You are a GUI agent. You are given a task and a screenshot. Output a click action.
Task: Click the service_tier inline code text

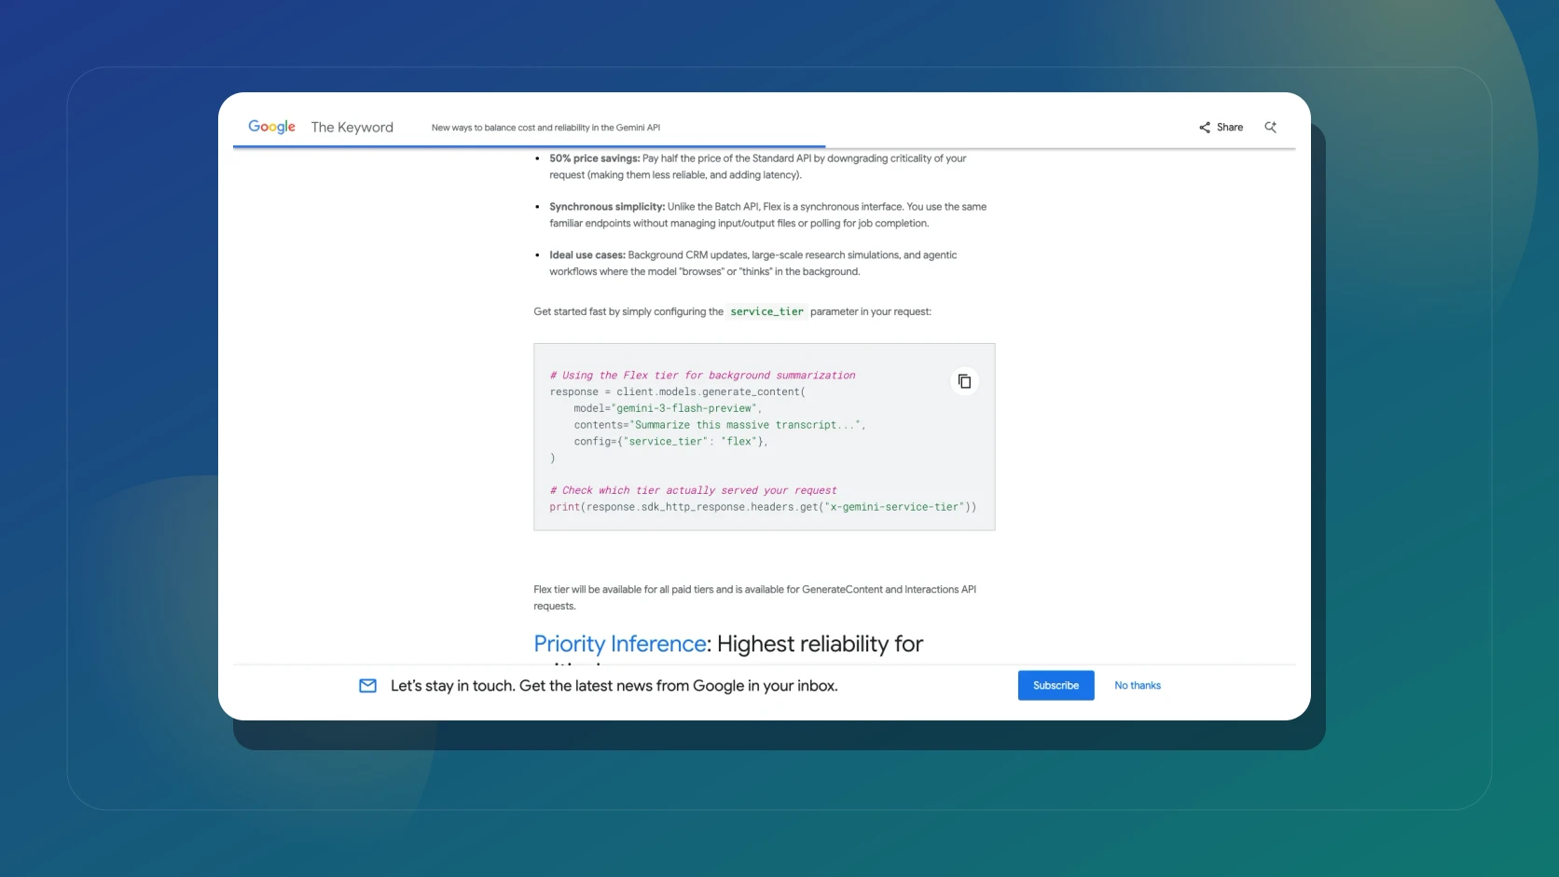pyautogui.click(x=766, y=311)
